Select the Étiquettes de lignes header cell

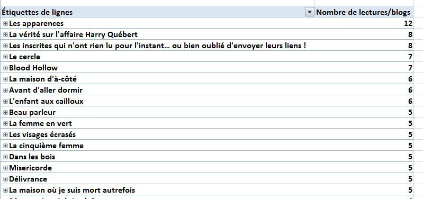[158, 12]
